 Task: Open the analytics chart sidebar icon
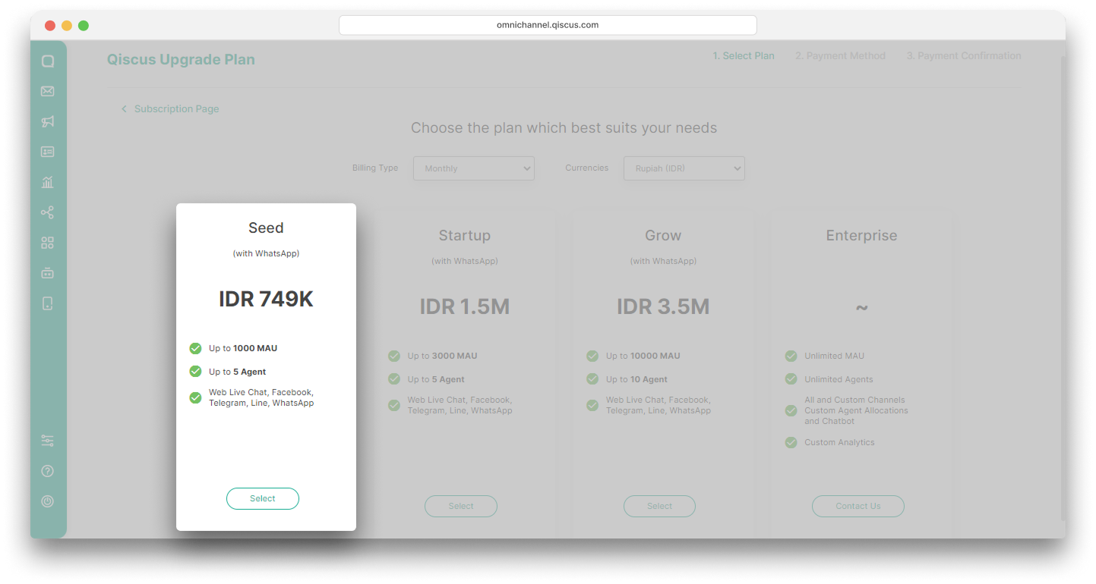[47, 182]
